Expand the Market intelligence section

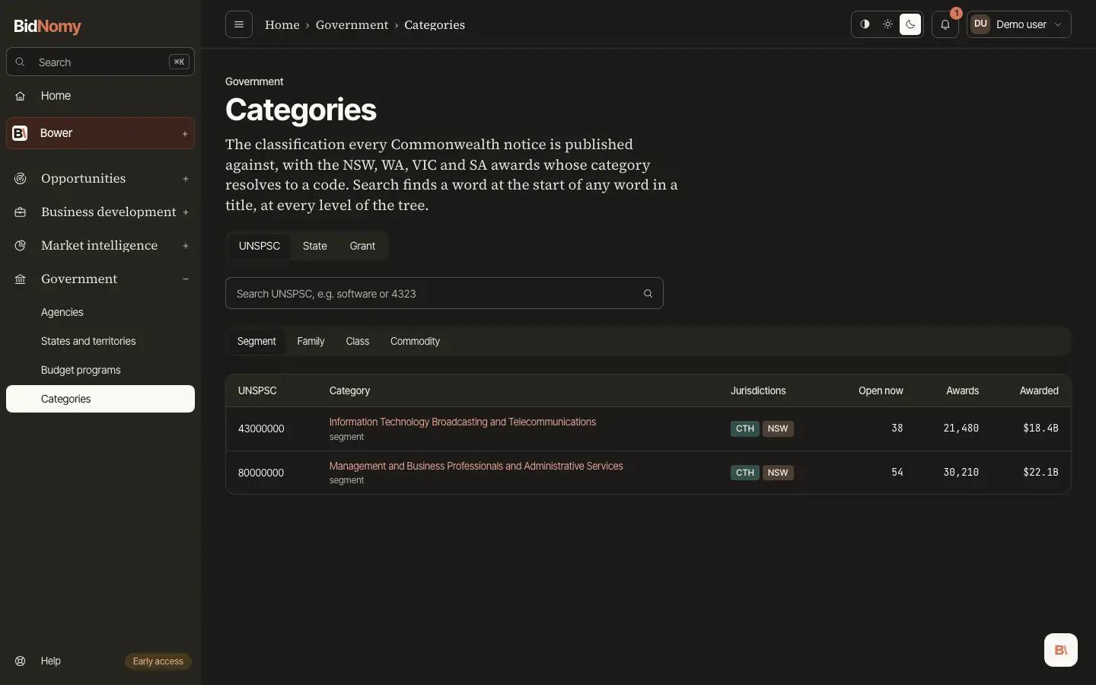pyautogui.click(x=186, y=246)
